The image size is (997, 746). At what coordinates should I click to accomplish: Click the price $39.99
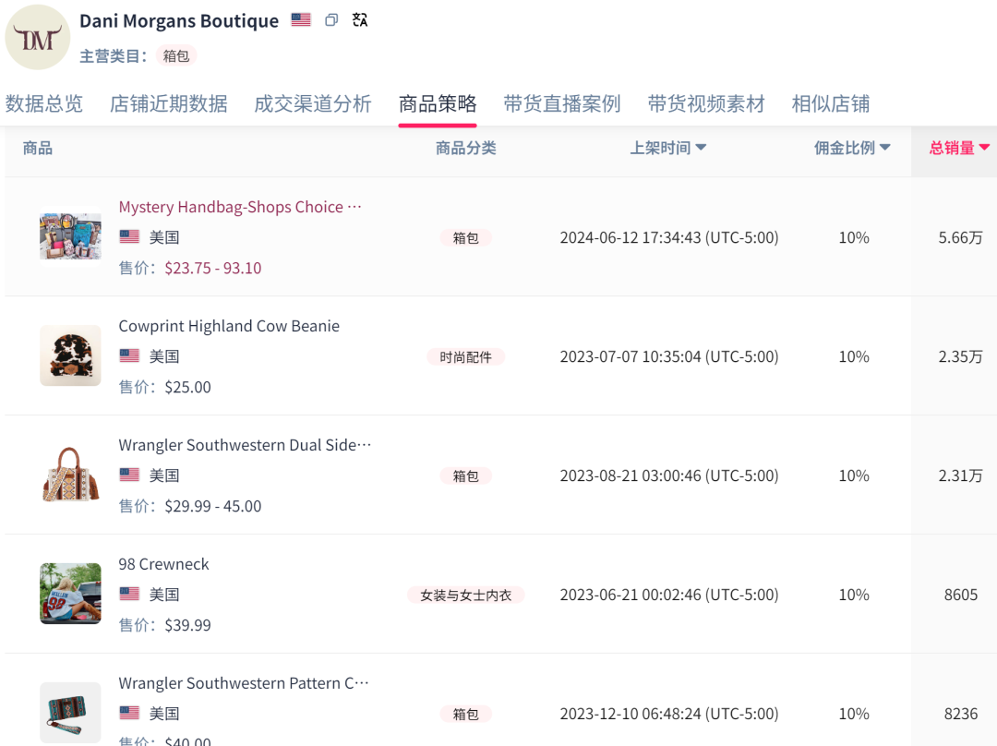[187, 625]
